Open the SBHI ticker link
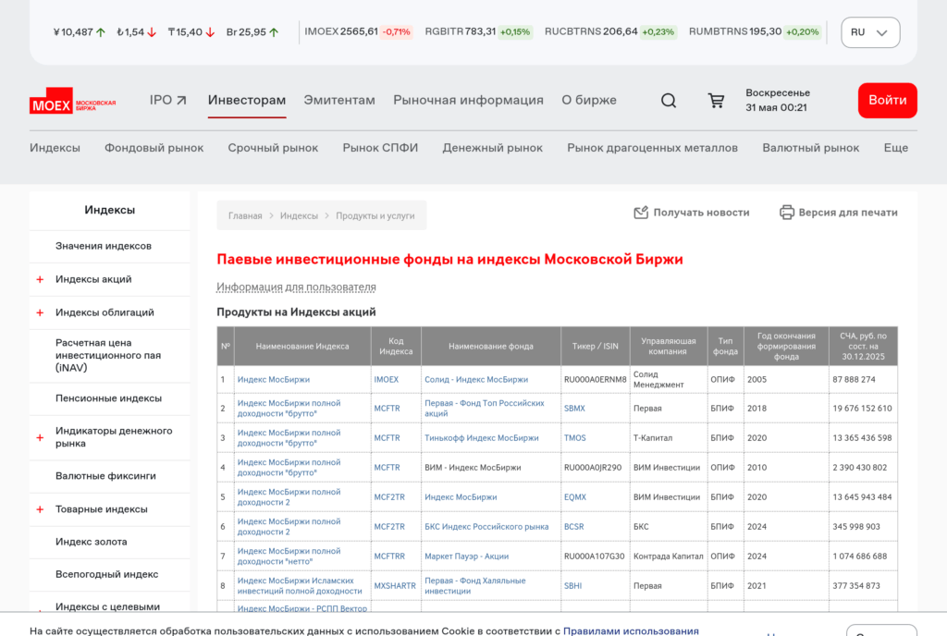Image resolution: width=947 pixels, height=636 pixels. [x=572, y=586]
